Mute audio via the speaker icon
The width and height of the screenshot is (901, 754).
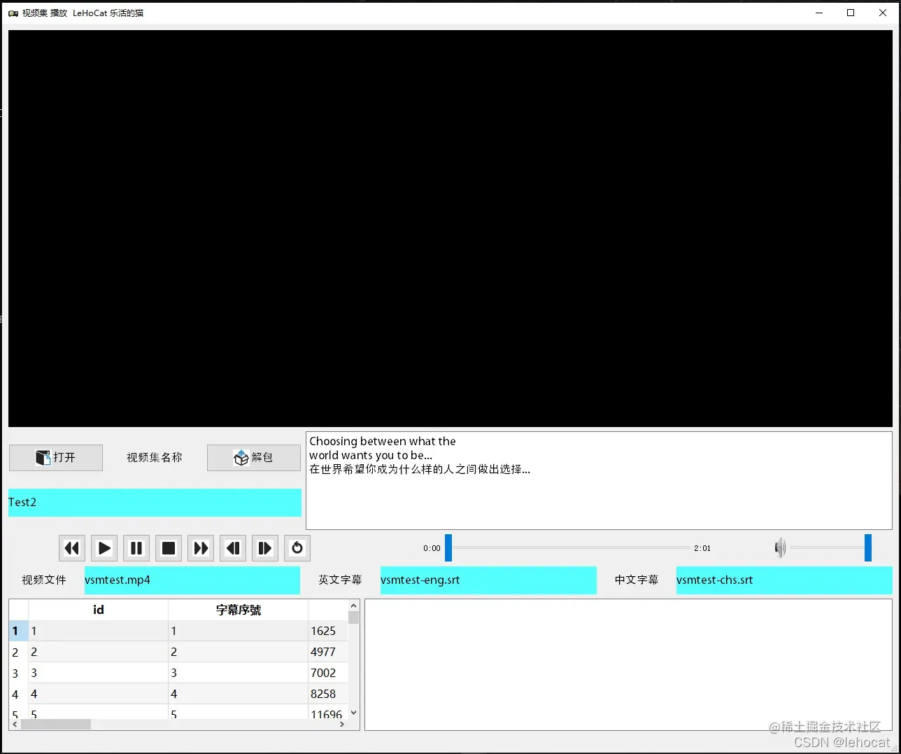point(779,548)
